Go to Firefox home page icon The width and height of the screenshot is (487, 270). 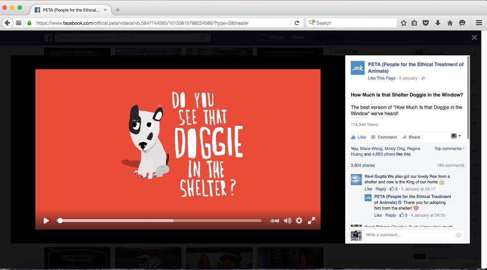click(450, 23)
